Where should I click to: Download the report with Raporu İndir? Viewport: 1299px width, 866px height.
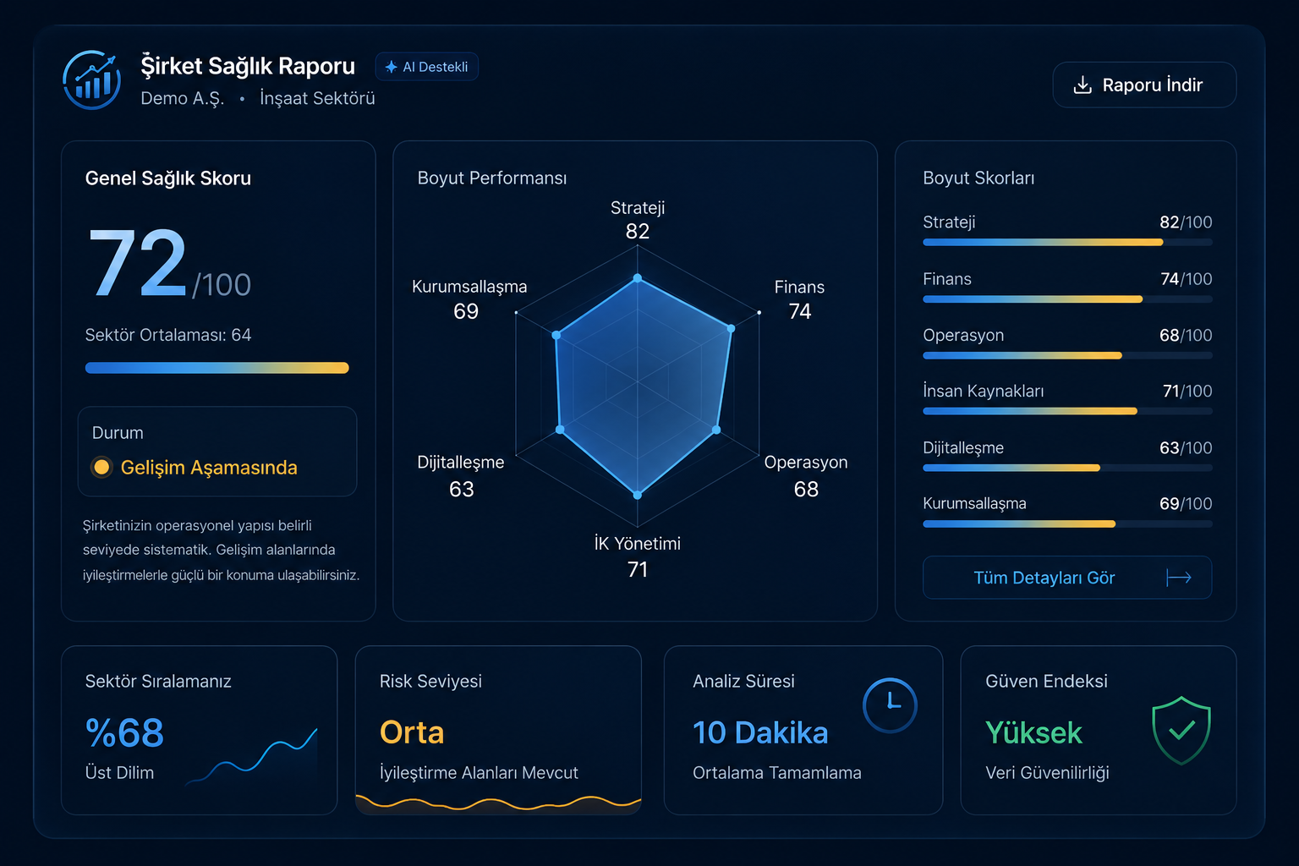coord(1144,85)
